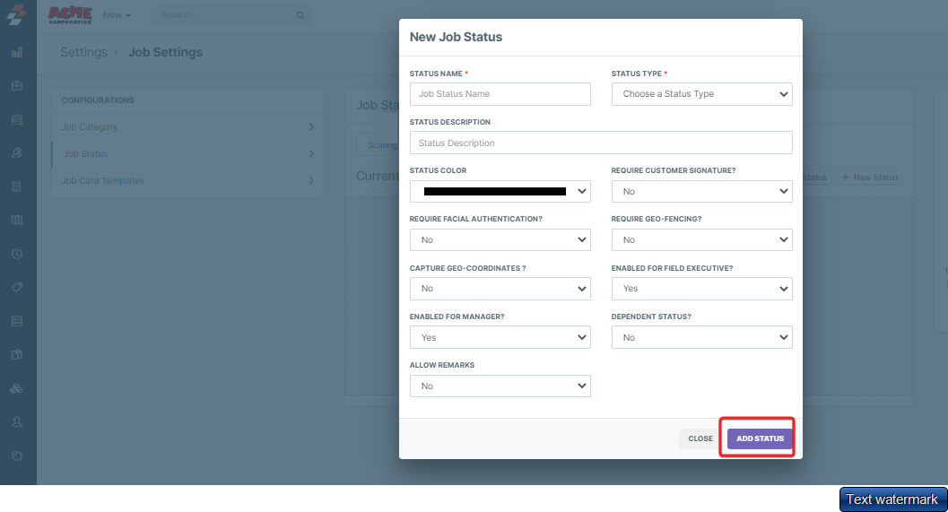Screen dimensions: 948x512
Task: Open the calendar icon in left sidebar
Action: tap(17, 119)
